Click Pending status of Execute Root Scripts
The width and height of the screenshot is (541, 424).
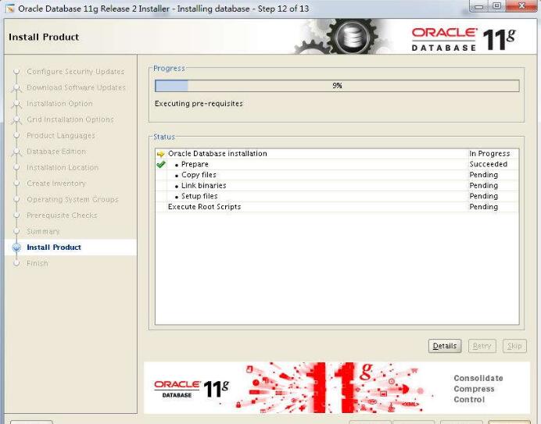tap(483, 207)
